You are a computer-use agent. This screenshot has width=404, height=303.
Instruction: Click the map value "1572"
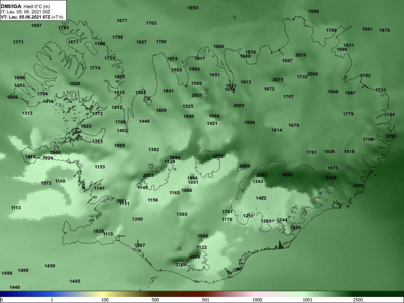click(46, 183)
